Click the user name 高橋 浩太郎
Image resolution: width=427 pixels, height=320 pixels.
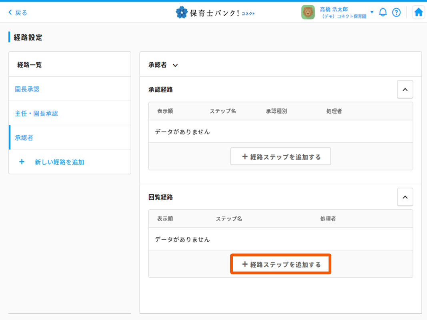point(334,9)
